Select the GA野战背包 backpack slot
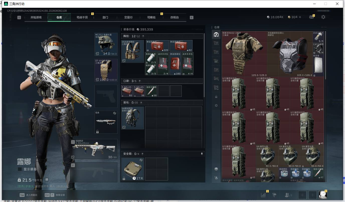345x202 pixels. (133, 118)
